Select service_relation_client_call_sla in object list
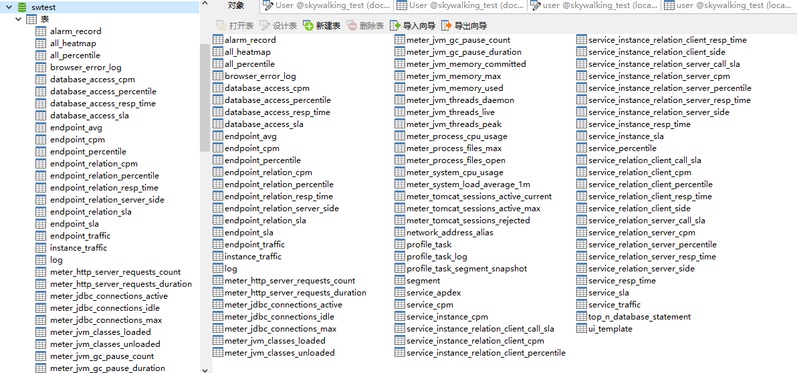The width and height of the screenshot is (797, 373). [x=645, y=160]
